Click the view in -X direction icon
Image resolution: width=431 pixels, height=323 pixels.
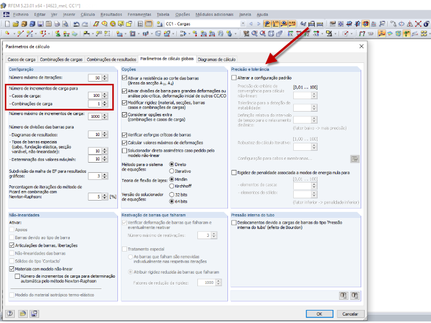(x=316, y=33)
